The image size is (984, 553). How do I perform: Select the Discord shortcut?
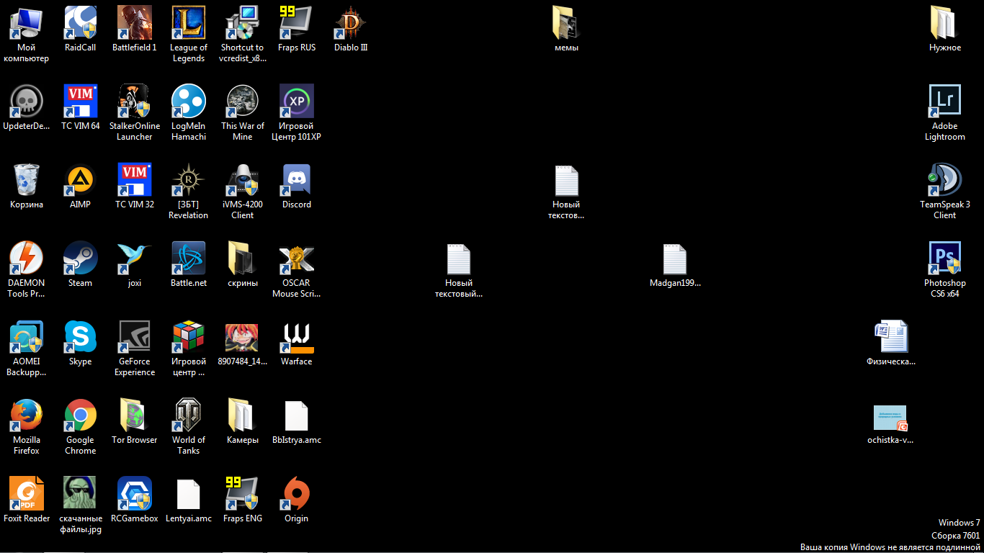coord(297,180)
